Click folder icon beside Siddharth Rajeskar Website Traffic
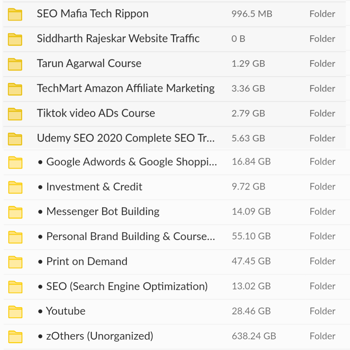350x350 pixels. (15, 39)
